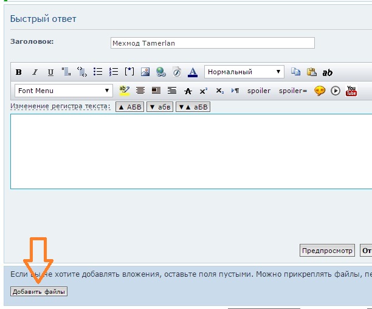
Task: Open the font color picker
Action: (193, 72)
